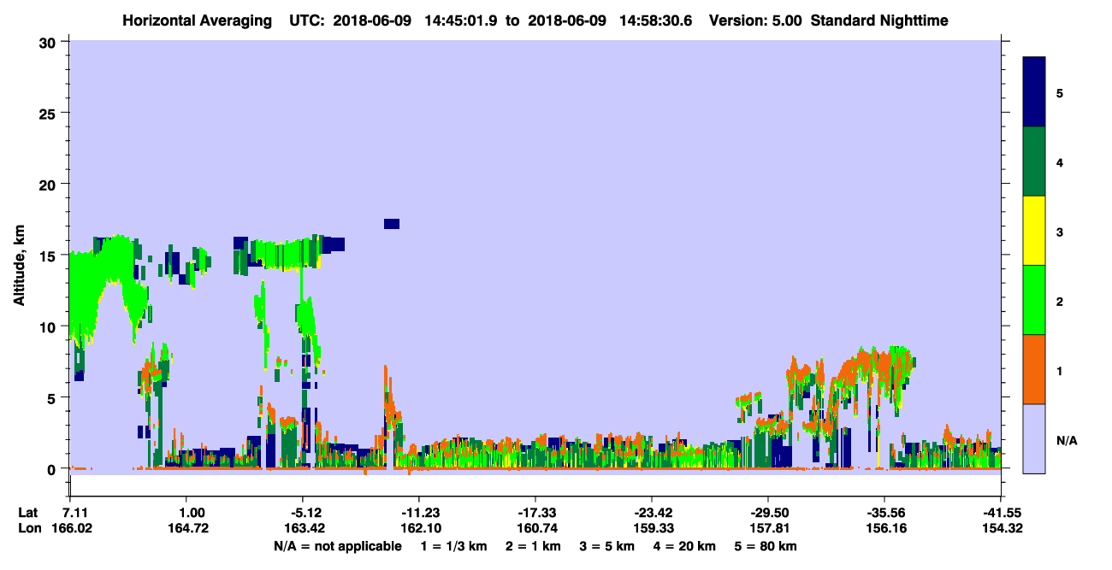
Task: Click the '3 = 5 km' legend entry
Action: coord(606,546)
